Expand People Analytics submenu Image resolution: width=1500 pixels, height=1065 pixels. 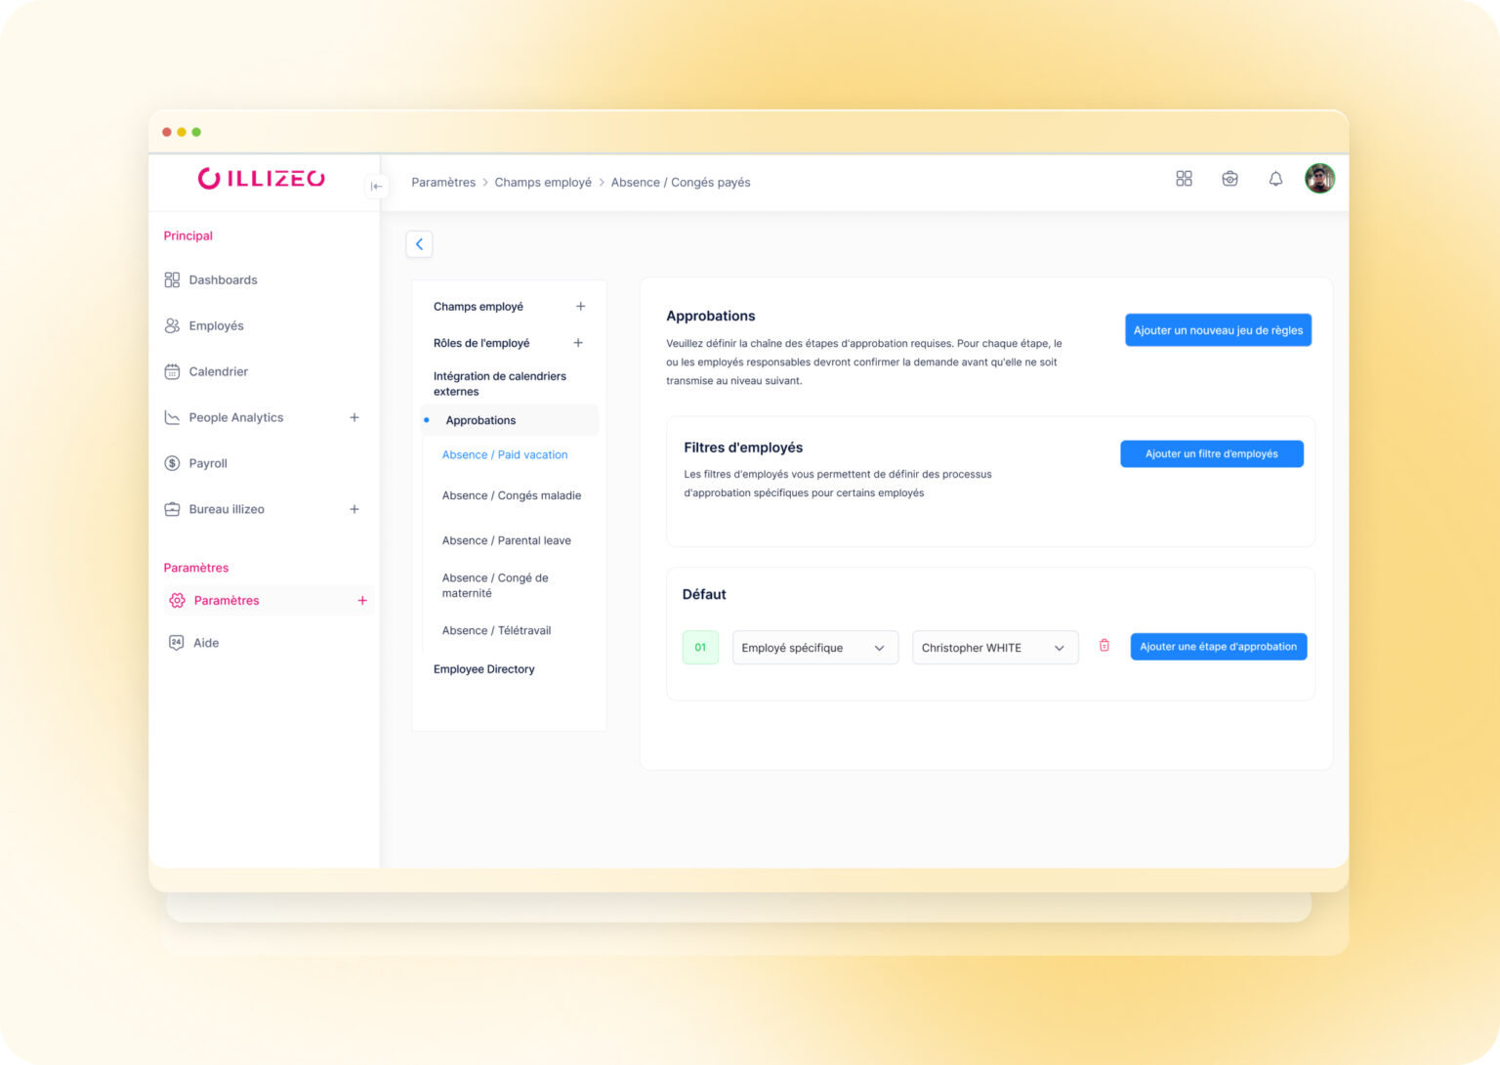point(354,418)
